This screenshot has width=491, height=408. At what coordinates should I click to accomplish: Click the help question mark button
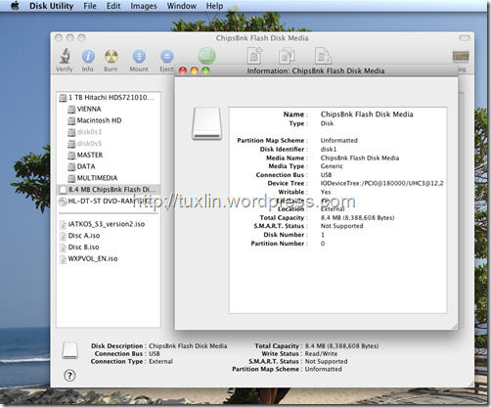point(69,376)
